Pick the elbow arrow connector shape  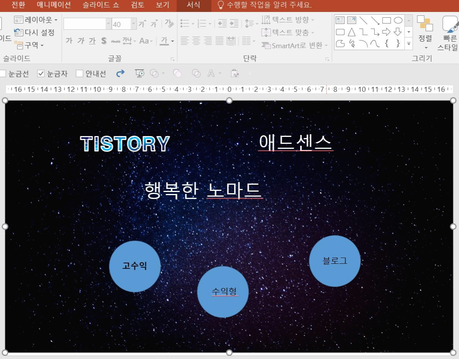tap(375, 32)
